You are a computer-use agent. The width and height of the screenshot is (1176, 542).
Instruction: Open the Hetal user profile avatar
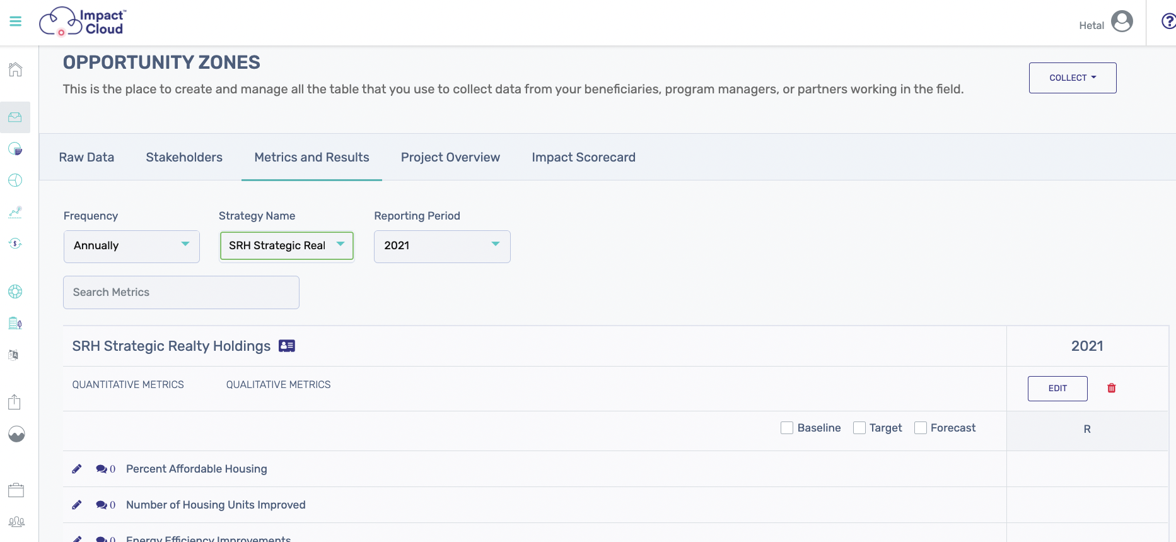click(x=1122, y=21)
